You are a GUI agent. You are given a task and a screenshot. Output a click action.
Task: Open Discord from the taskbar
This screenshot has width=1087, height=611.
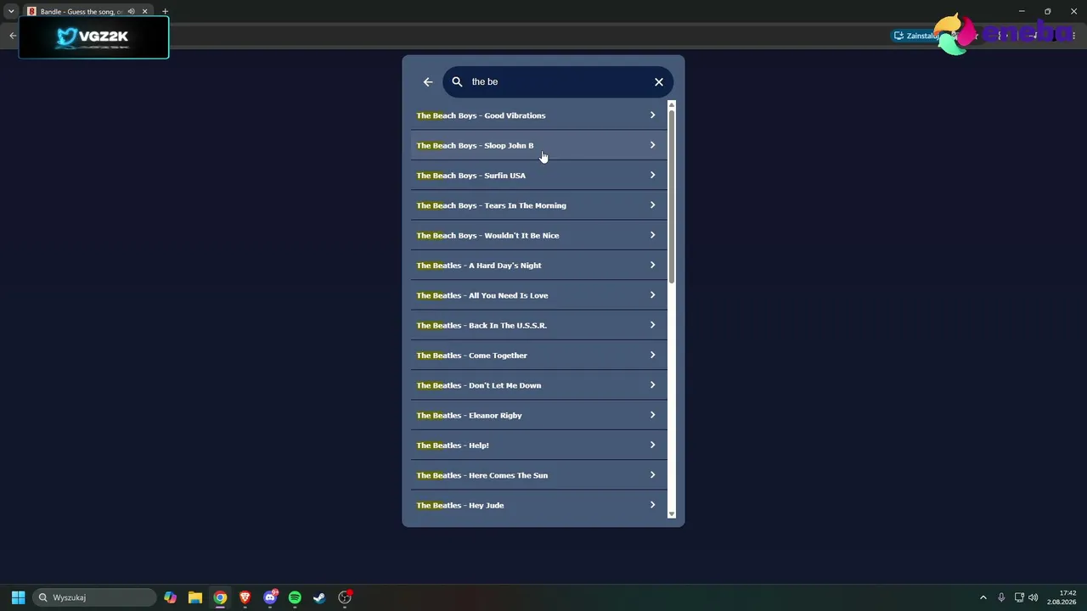pos(270,597)
